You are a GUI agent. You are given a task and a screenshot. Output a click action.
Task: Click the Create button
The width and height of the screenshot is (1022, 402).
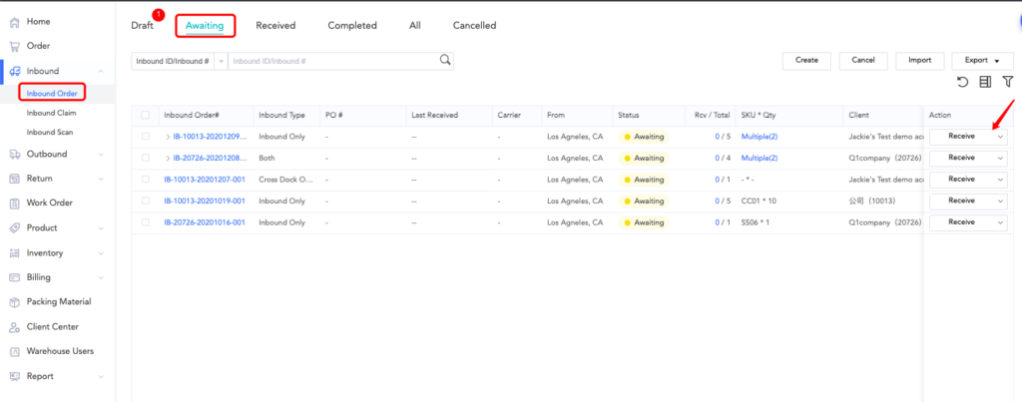click(806, 60)
